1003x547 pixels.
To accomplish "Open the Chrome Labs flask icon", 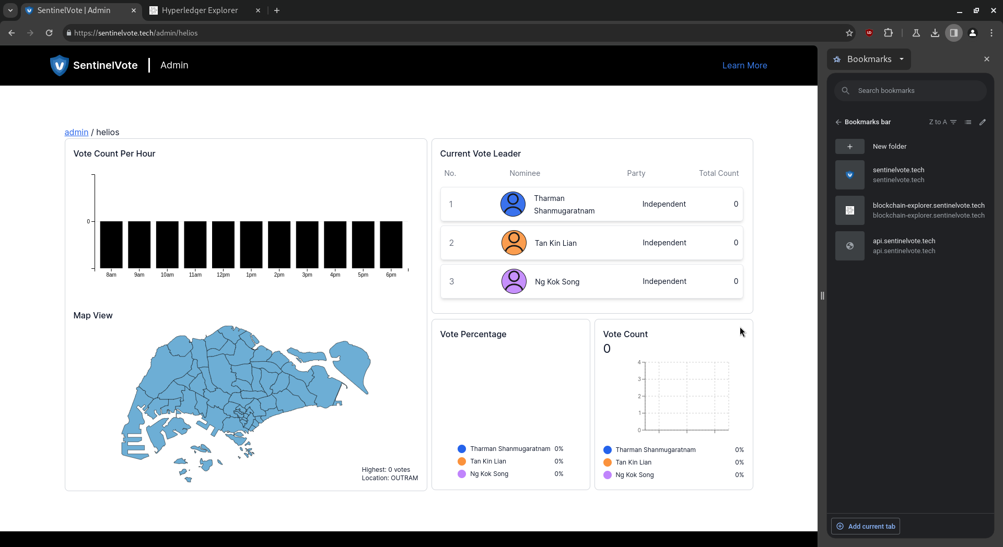I will tap(916, 33).
